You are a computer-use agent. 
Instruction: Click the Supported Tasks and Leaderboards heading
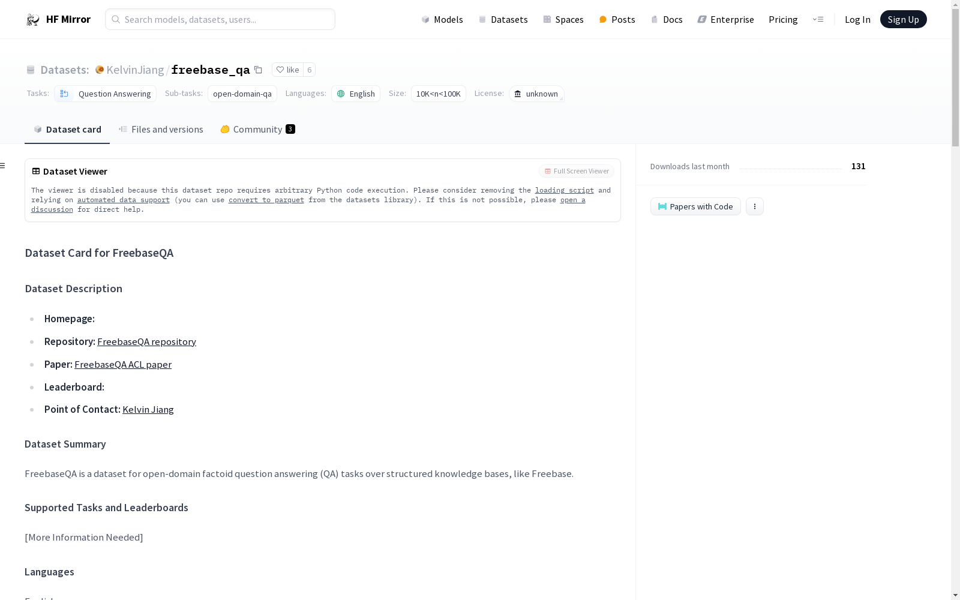(x=106, y=508)
